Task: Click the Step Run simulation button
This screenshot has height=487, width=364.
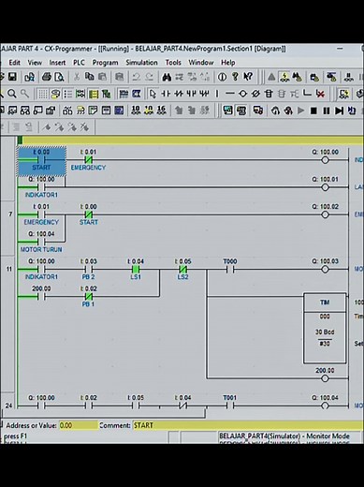Action: point(339,111)
